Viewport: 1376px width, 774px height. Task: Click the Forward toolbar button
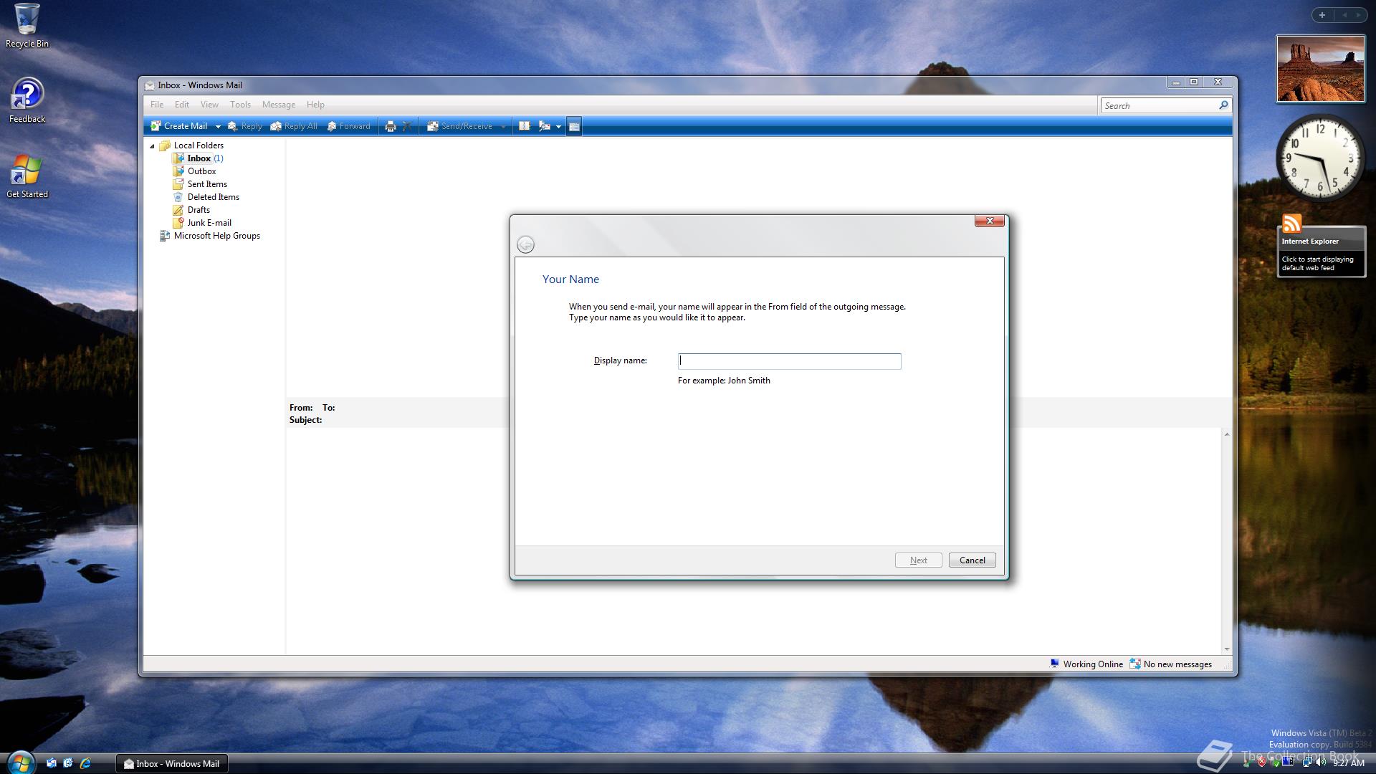point(348,126)
